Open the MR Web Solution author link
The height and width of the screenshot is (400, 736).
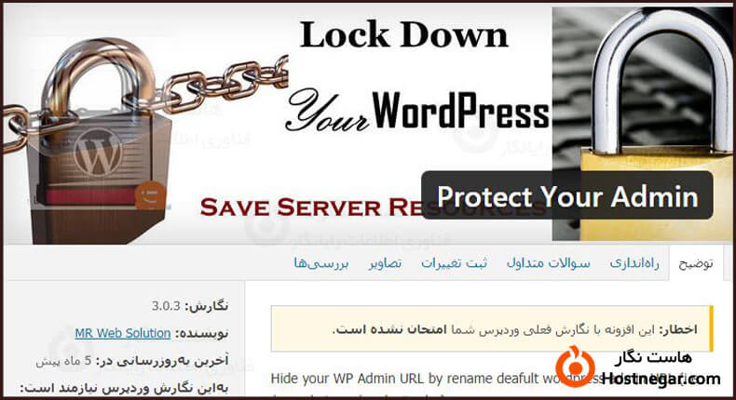pyautogui.click(x=122, y=333)
